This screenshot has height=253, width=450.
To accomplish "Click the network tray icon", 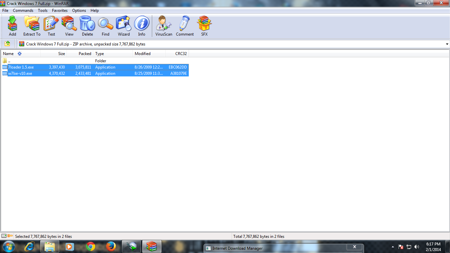I will (409, 247).
